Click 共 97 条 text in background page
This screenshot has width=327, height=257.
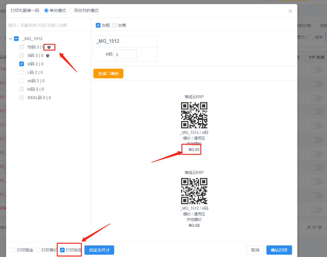click(314, 227)
